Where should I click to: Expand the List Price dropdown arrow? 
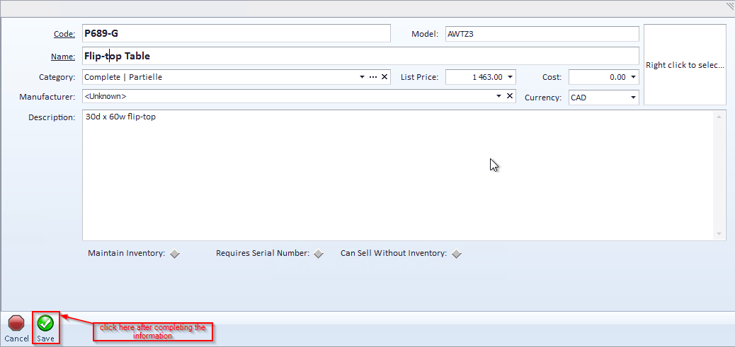point(510,77)
